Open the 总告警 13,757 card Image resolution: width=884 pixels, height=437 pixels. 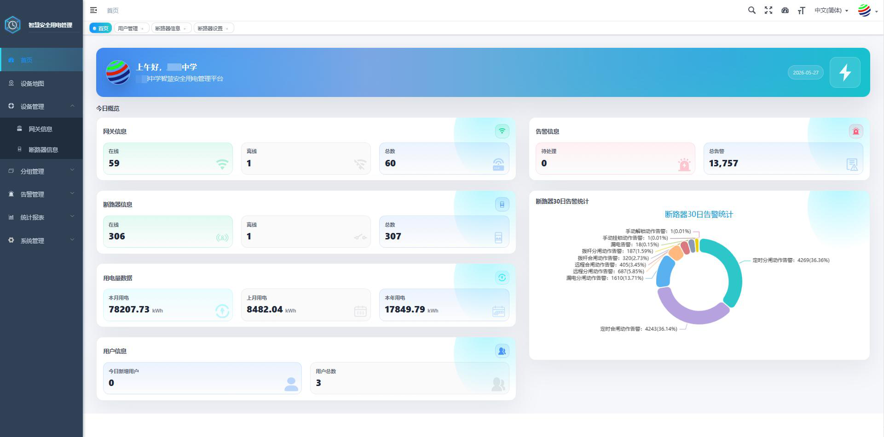tap(783, 158)
